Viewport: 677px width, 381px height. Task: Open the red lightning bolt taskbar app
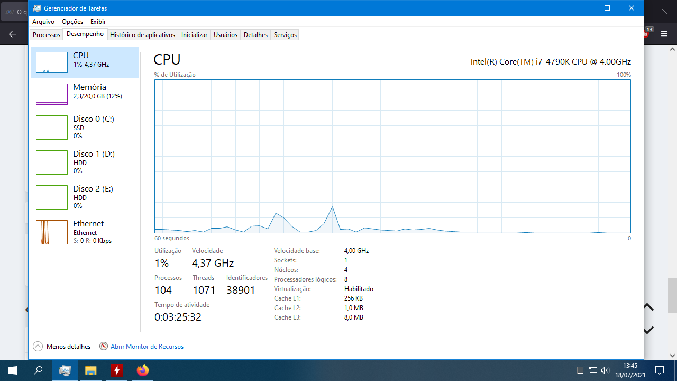117,370
